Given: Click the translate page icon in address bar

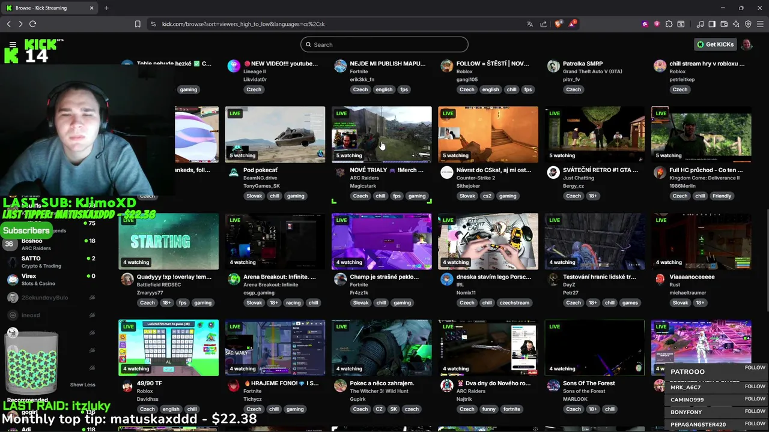Looking at the screenshot, I should click(x=529, y=24).
